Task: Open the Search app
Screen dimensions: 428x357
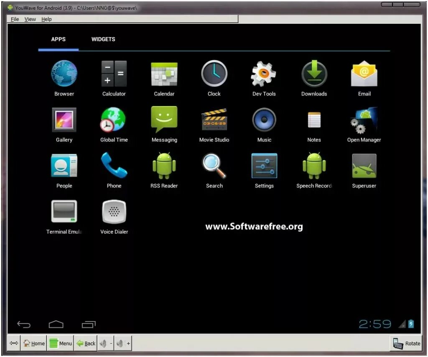Action: tap(214, 170)
